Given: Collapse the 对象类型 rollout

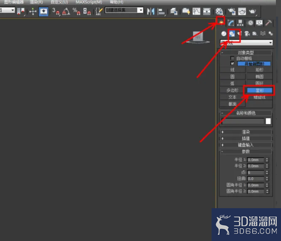Looking at the screenshot, I should pos(246,53).
